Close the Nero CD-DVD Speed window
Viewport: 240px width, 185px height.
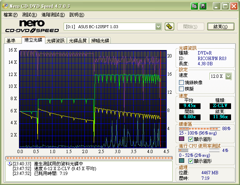[234, 6]
